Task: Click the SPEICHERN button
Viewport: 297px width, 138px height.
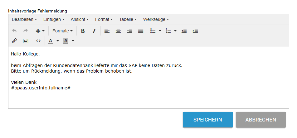Action: [x=207, y=120]
